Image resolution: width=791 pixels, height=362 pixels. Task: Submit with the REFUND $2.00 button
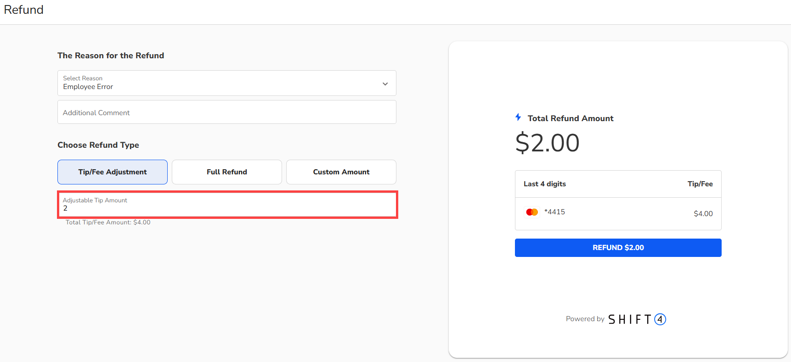[618, 248]
